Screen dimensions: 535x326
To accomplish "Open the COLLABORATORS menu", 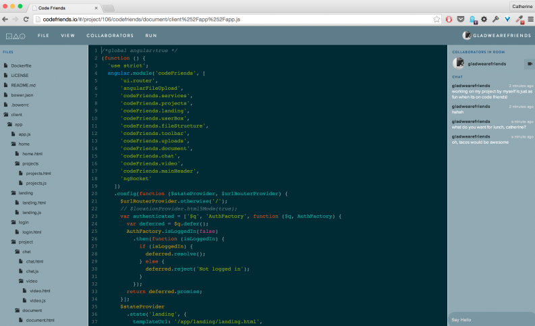I will pos(110,36).
